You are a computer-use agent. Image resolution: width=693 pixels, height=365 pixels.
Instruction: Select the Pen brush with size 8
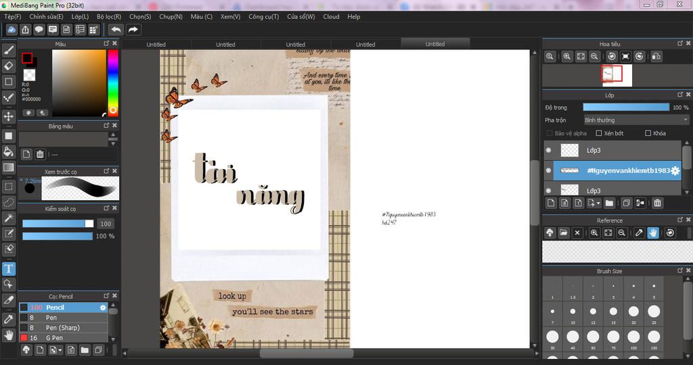pyautogui.click(x=63, y=317)
